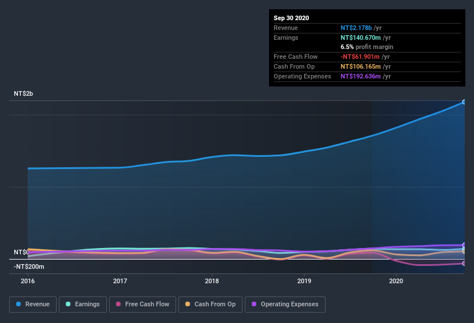This screenshot has height=323, width=474.
Task: Click the 2017 x-axis label
Action: (x=120, y=281)
